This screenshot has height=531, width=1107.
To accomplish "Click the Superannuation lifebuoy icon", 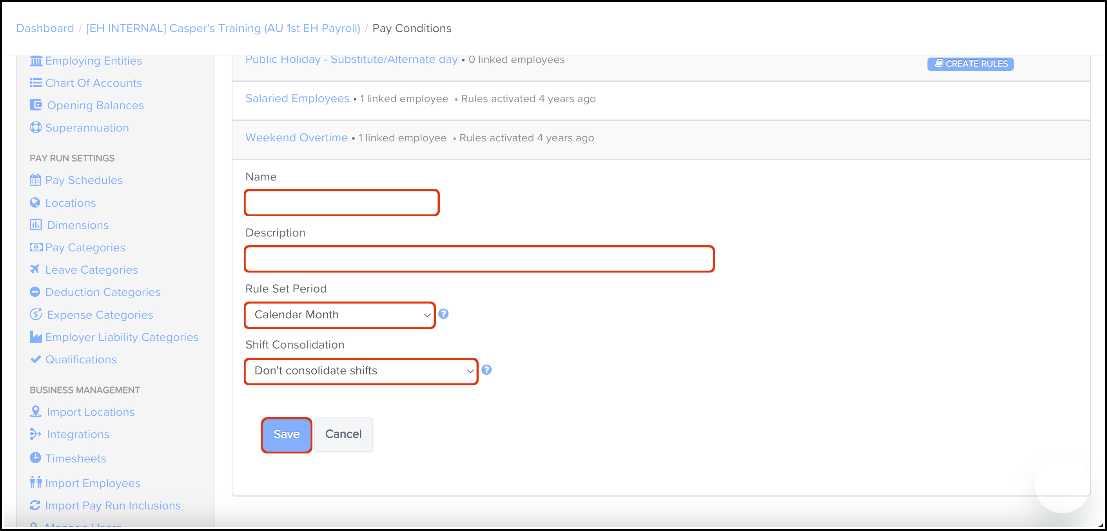I will tap(35, 128).
